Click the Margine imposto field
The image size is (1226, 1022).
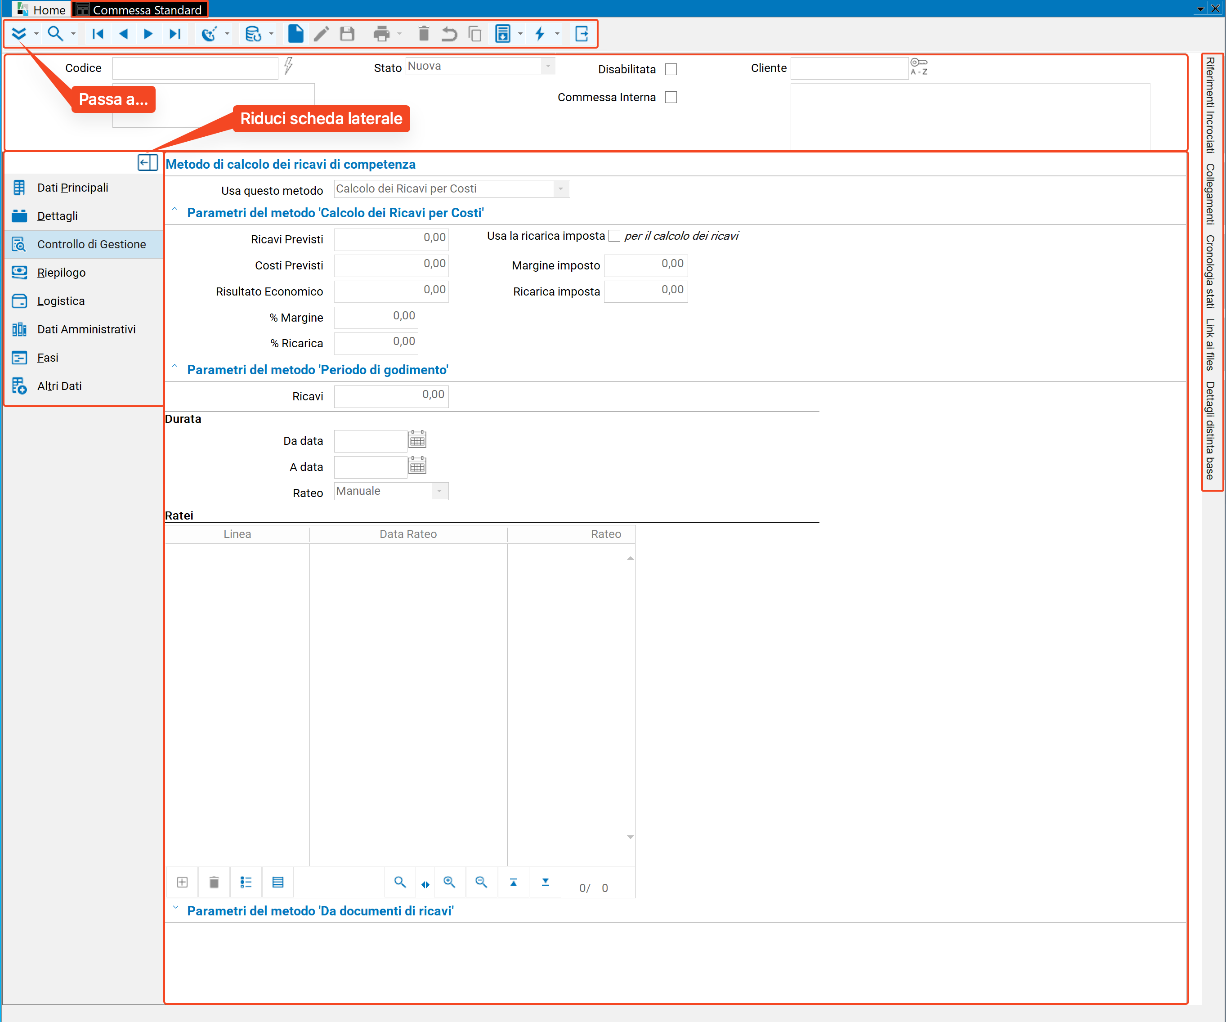[646, 265]
